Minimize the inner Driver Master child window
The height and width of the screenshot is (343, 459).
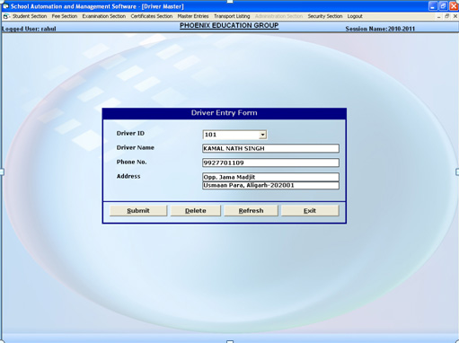coord(438,16)
